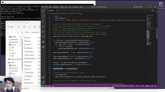Click Program Files breadcrumb in editor
The width and height of the screenshot is (165, 92).
(54, 14)
